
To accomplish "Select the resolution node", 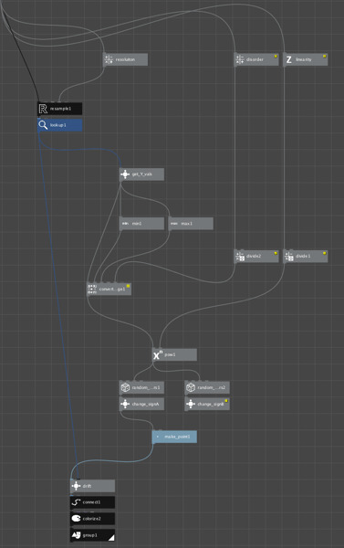I will [125, 59].
